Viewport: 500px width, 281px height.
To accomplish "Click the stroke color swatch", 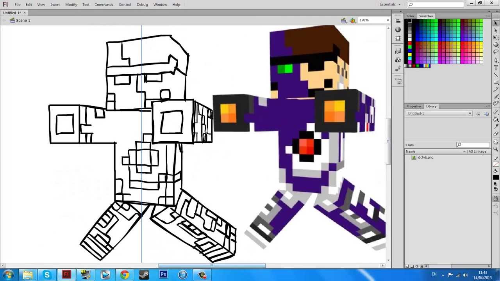I will tap(496, 164).
